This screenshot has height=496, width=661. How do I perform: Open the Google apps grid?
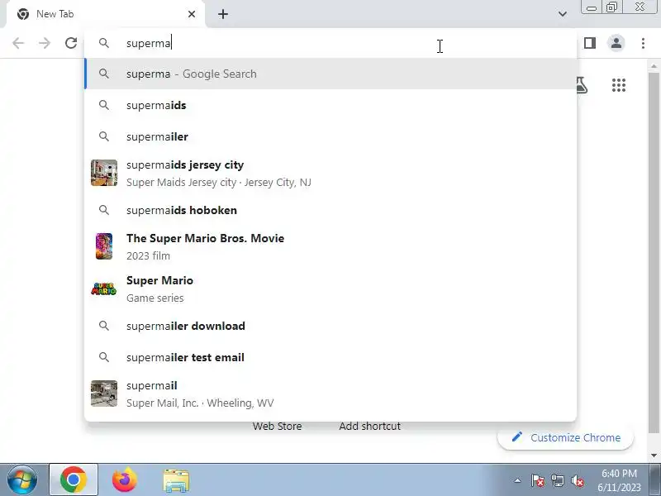pos(618,85)
